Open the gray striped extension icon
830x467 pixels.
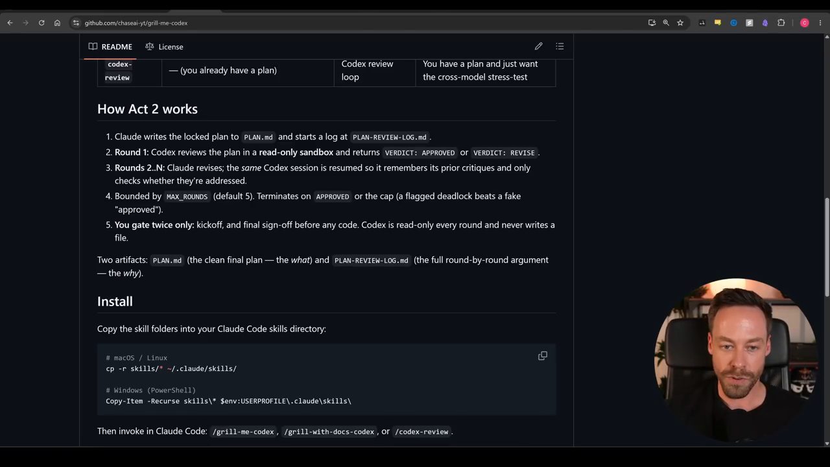coord(750,23)
